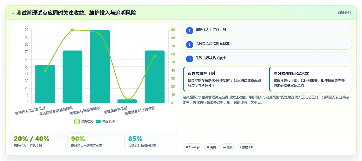
Task: Open the 管理员维护工时 advice card
Action: [x=224, y=79]
